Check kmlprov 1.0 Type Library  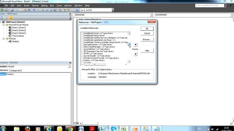coord(82,60)
